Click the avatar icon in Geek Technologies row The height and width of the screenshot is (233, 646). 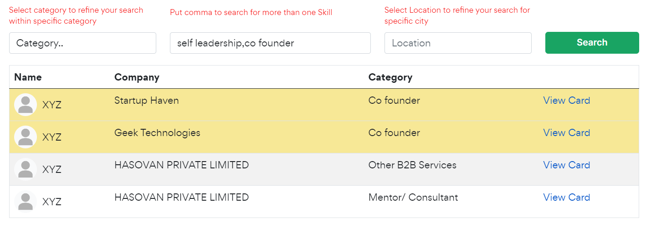tap(26, 137)
